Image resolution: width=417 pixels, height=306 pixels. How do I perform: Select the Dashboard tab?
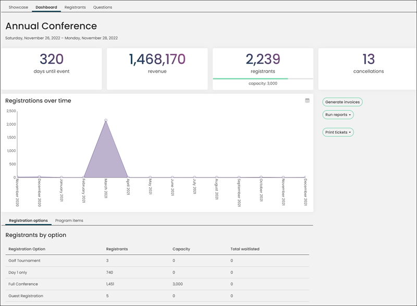46,7
